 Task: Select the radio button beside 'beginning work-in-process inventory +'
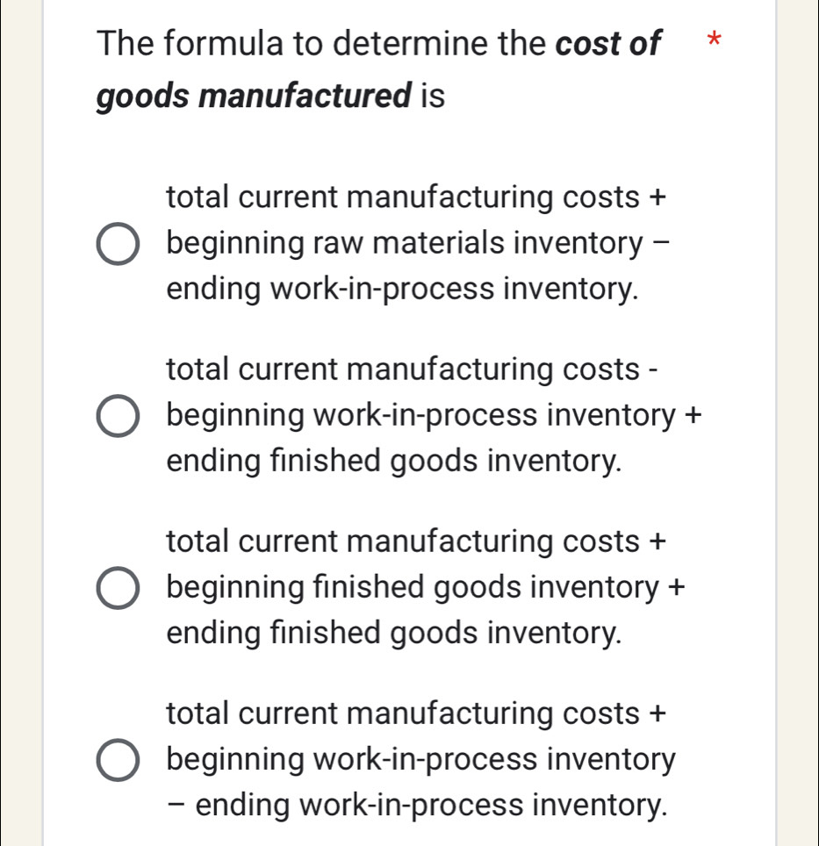click(x=117, y=418)
